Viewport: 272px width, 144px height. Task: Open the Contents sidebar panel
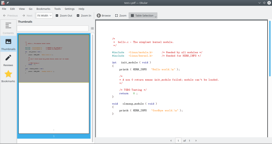[x=8, y=28]
